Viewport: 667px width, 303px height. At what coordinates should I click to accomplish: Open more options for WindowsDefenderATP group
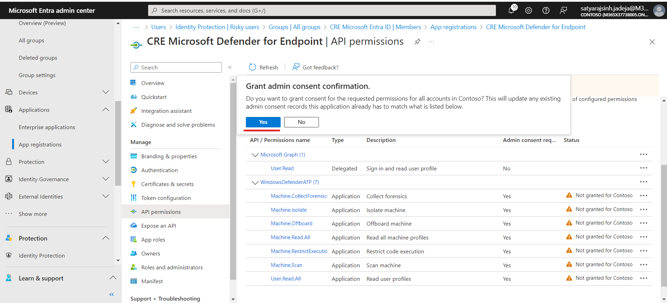point(644,182)
